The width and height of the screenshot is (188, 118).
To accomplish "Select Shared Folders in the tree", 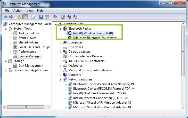I will click(28, 42).
